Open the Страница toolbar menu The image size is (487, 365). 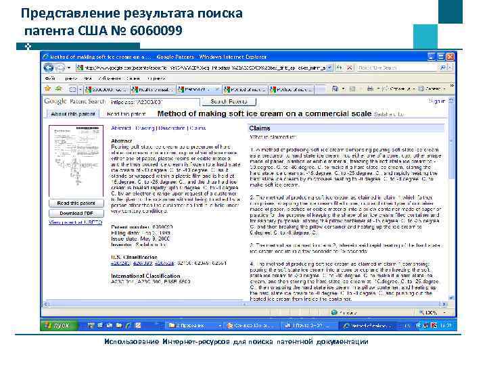coord(399,89)
